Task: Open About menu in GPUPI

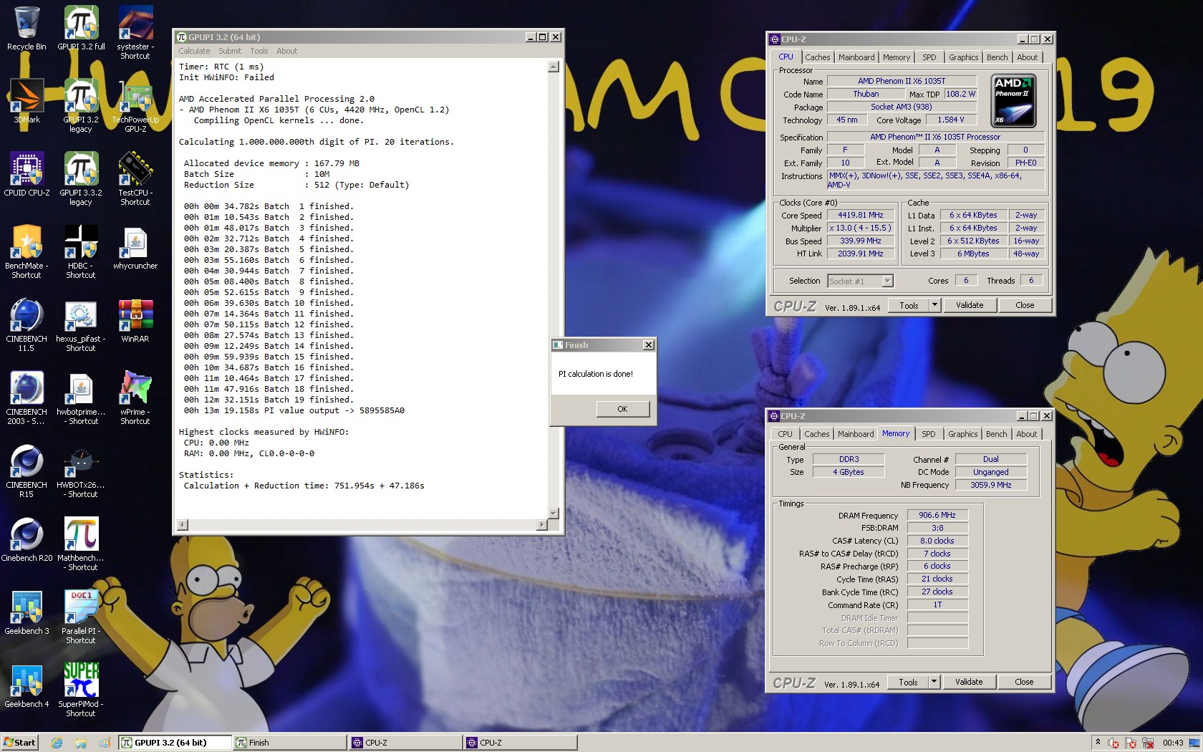Action: (x=286, y=51)
